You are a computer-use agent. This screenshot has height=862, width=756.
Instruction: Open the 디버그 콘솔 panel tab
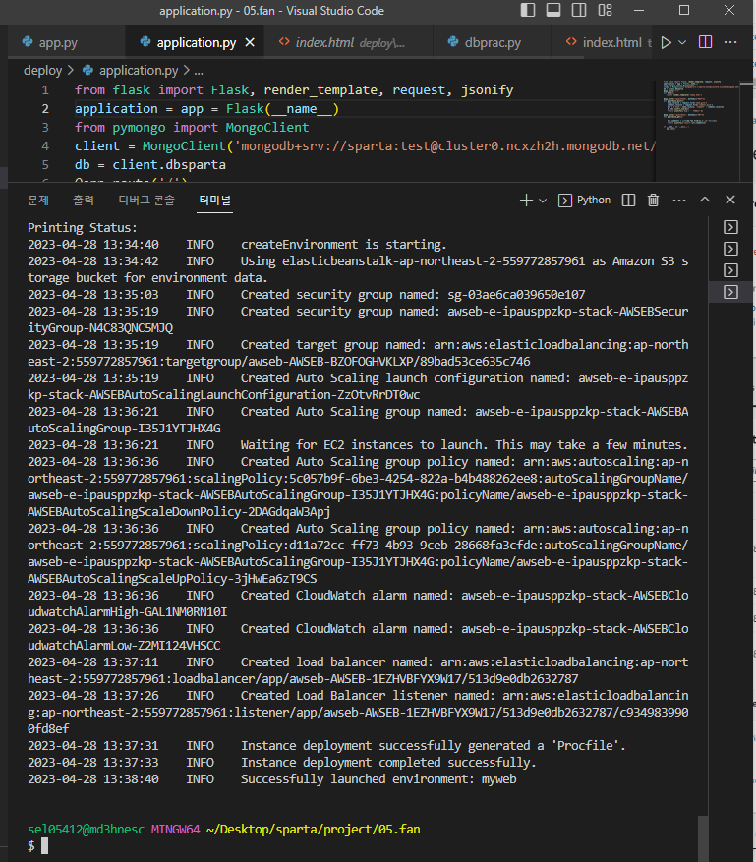coord(146,201)
